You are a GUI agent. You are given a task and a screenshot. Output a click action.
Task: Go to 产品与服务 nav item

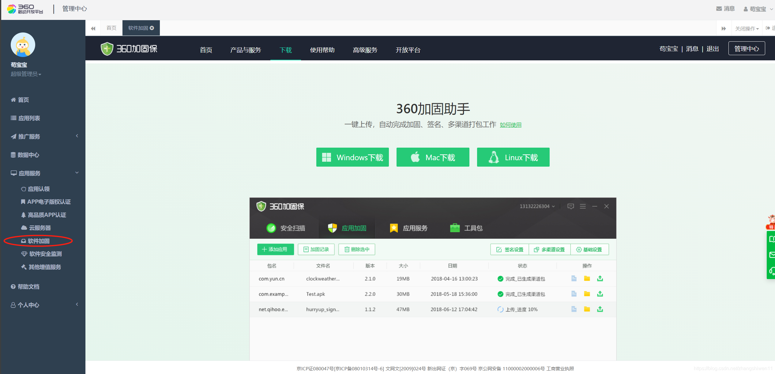pyautogui.click(x=246, y=50)
